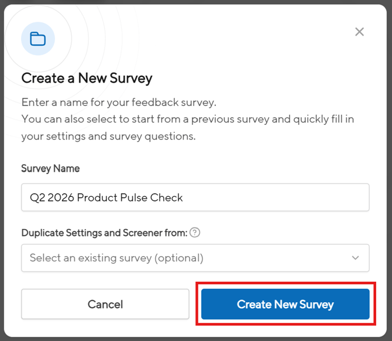Click the blue folder icon
This screenshot has width=392, height=341.
click(x=38, y=39)
